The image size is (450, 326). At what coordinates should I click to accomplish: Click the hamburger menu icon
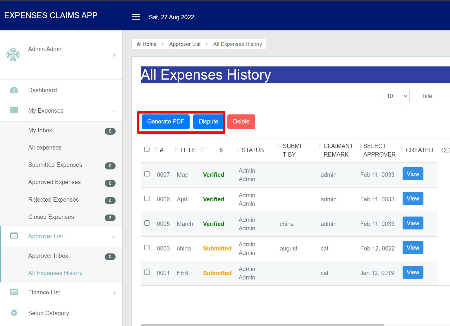136,17
